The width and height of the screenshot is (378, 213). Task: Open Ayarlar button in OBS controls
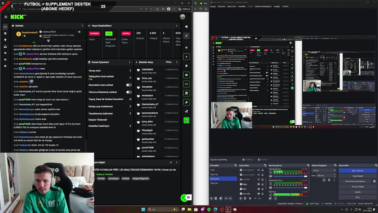(358, 192)
